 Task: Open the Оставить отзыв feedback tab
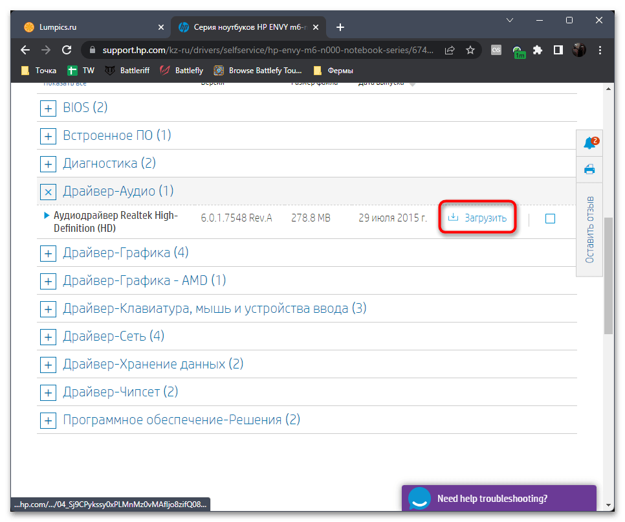(x=589, y=229)
